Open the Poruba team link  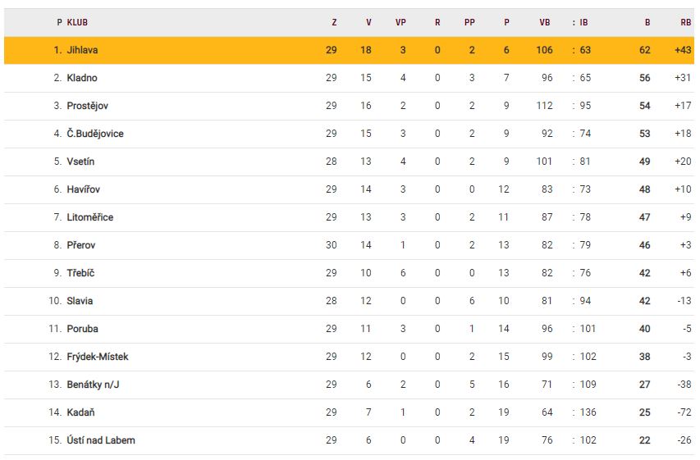coord(82,329)
